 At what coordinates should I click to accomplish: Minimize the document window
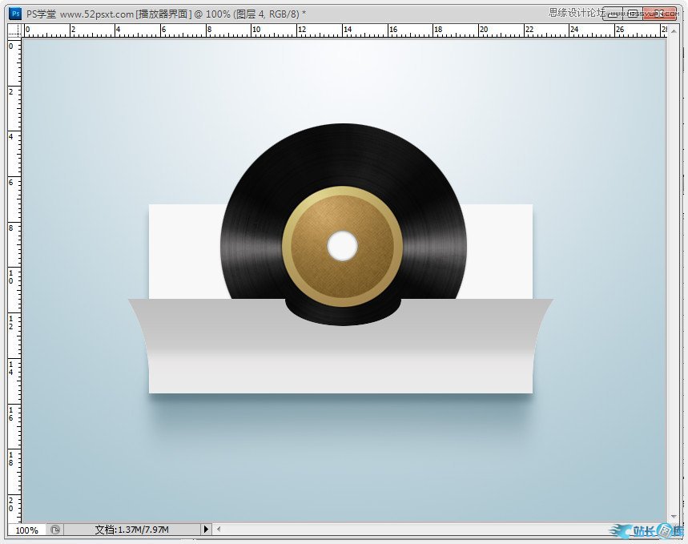(x=612, y=14)
